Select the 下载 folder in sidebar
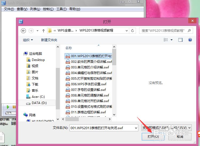This screenshot has width=200, height=146. [x=32, y=84]
